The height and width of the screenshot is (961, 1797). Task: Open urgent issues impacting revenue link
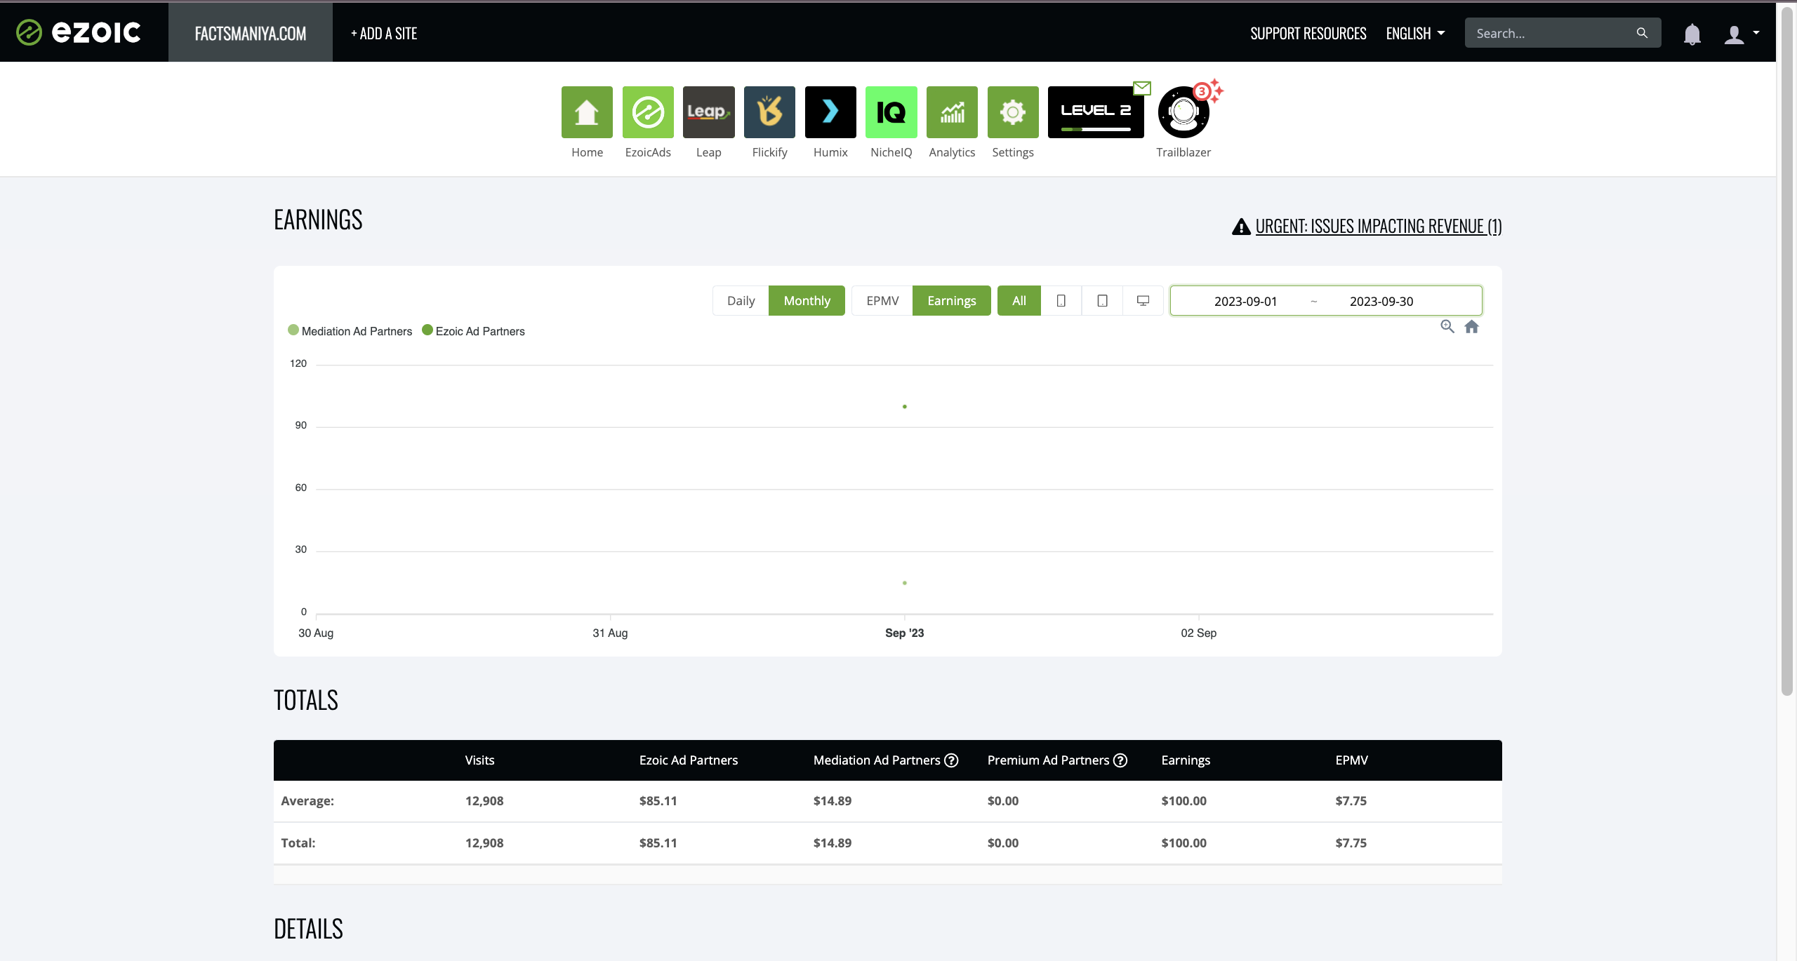[1379, 227]
